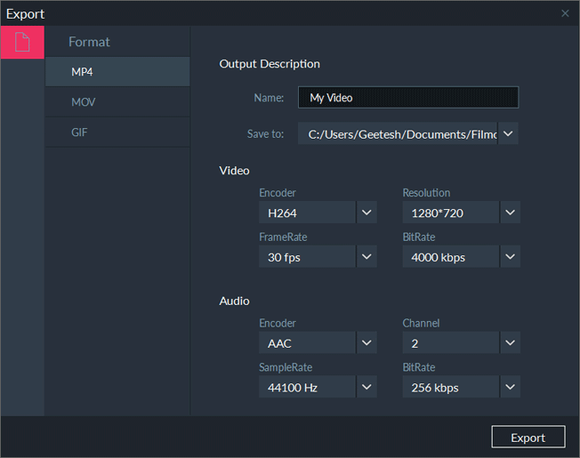The width and height of the screenshot is (580, 458).
Task: Click the Name field containing My Video
Action: [408, 98]
